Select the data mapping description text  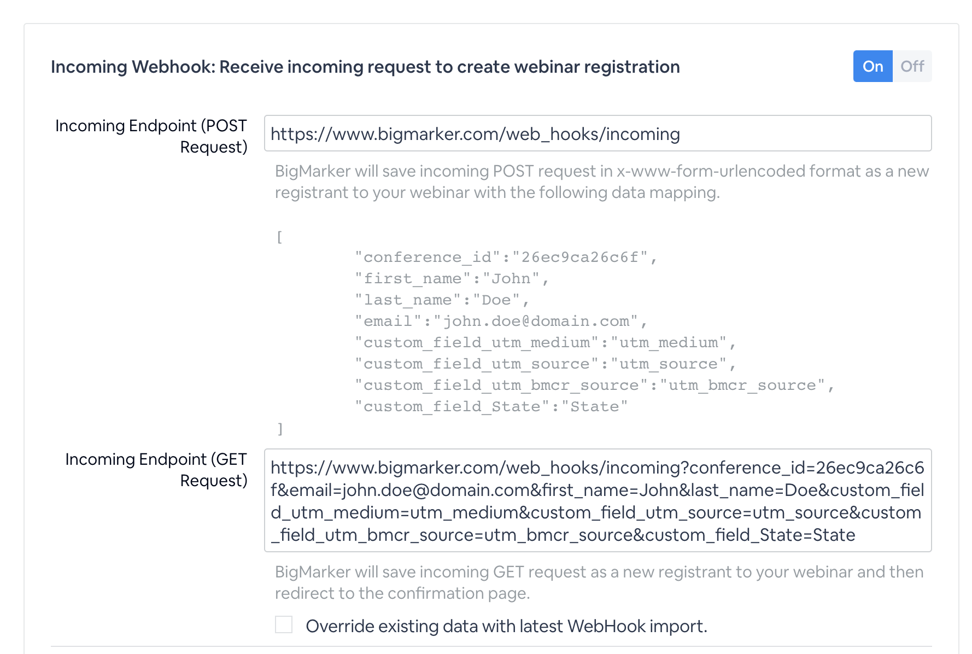pos(601,182)
